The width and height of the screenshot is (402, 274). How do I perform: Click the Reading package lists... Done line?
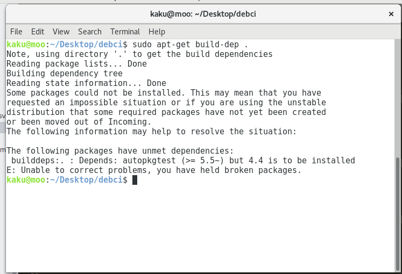tap(76, 64)
